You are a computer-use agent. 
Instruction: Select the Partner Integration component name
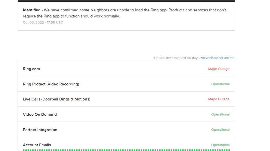click(40, 130)
